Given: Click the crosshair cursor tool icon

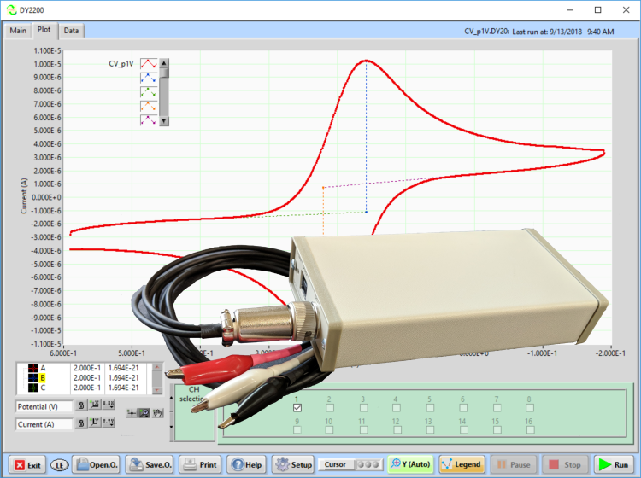Looking at the screenshot, I should click(x=132, y=413).
